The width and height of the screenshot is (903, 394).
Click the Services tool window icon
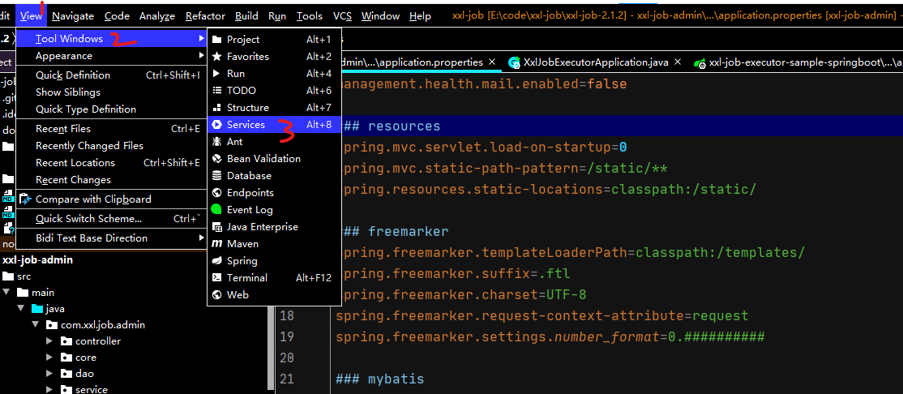point(217,124)
